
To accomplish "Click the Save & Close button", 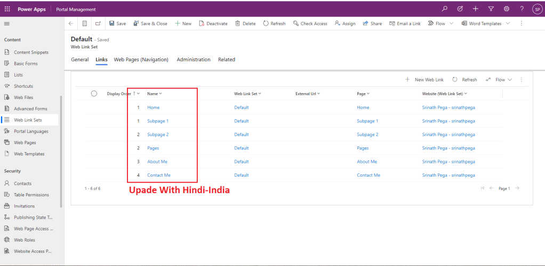I will click(x=150, y=23).
